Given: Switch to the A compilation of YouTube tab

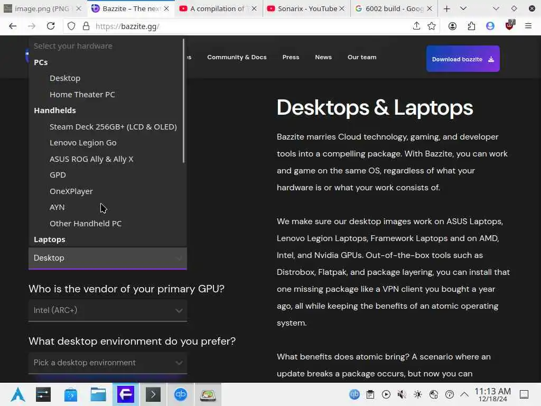Looking at the screenshot, I should coord(218,8).
